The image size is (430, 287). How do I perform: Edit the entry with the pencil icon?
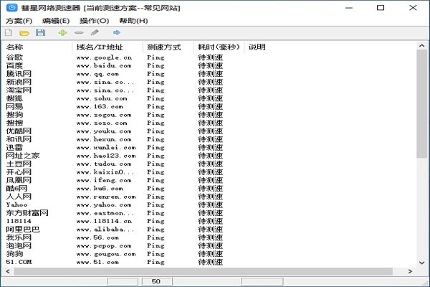pyautogui.click(x=95, y=33)
